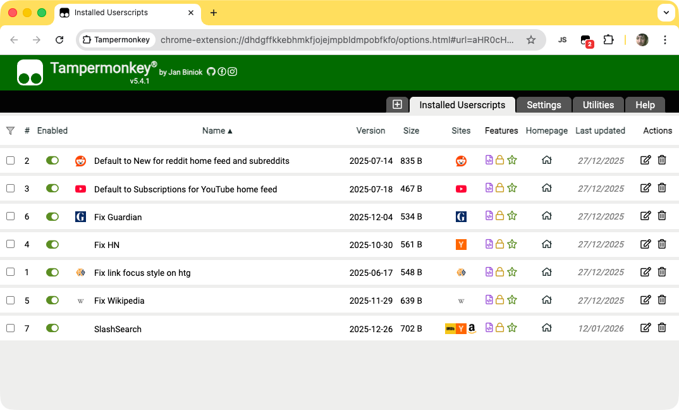Switch to the Utilities tab

click(598, 105)
